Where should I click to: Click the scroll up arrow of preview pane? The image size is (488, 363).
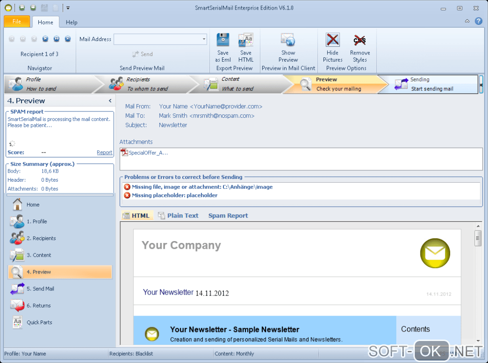point(478,226)
